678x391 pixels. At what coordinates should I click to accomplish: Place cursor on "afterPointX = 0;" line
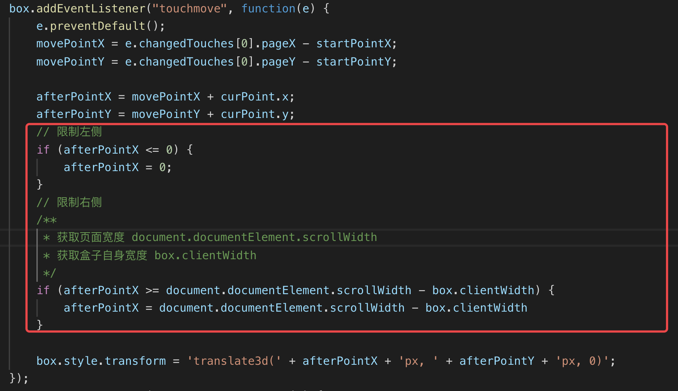coord(117,167)
